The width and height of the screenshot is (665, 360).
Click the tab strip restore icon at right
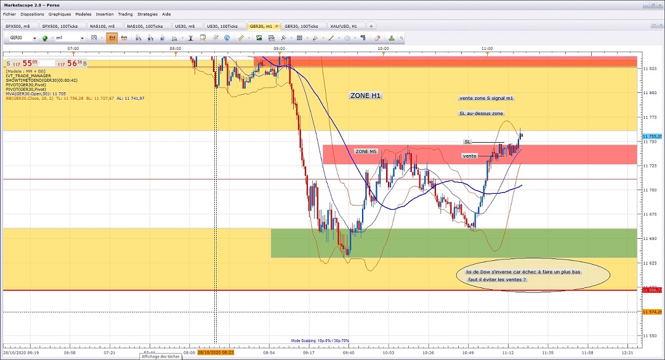653,26
